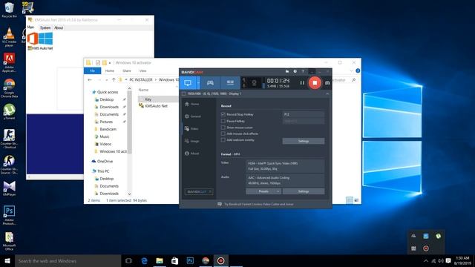Click PC INSTALLER in the address breadcrumb
475x267 pixels.
click(x=141, y=80)
